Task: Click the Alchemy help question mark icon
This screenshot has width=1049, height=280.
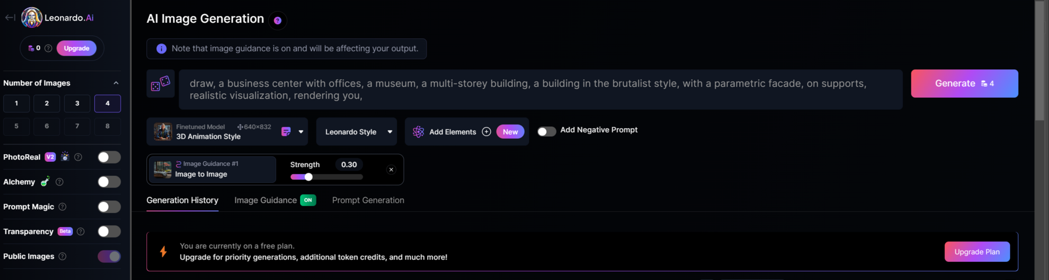Action: pos(59,182)
